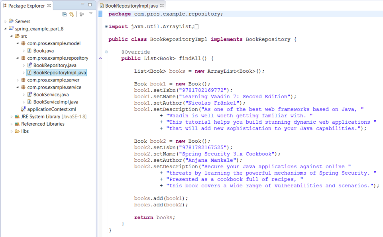This screenshot has width=383, height=237.
Task: Click the com.pros.example.server package icon
Action: 23,80
